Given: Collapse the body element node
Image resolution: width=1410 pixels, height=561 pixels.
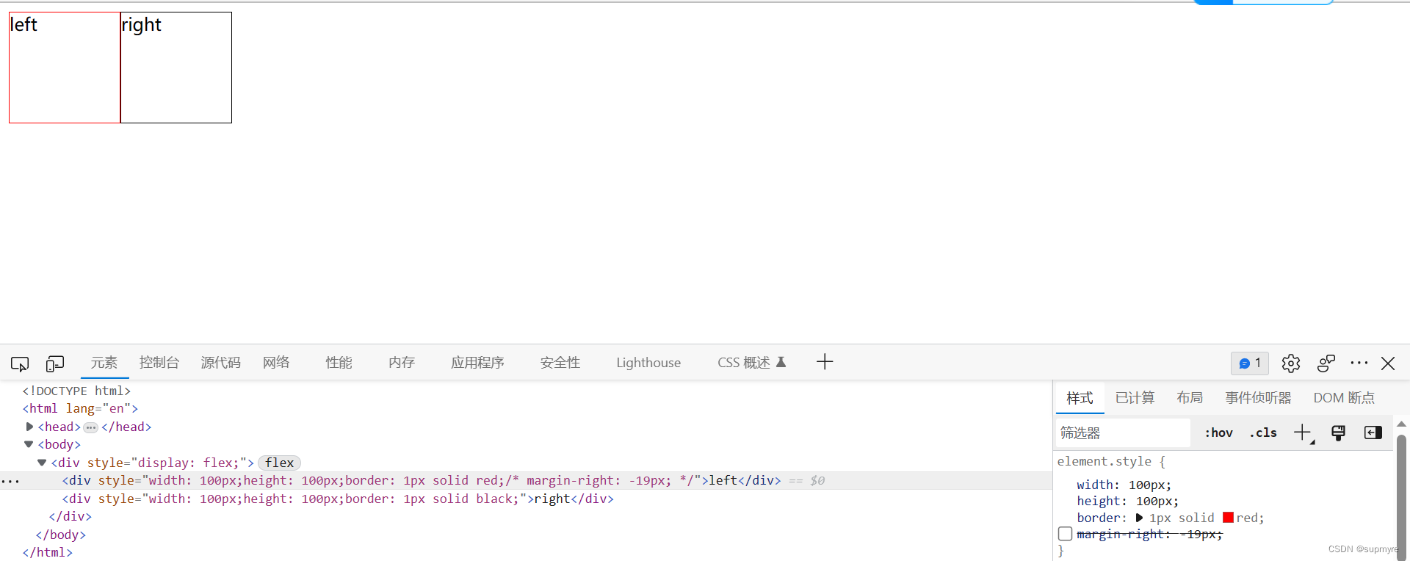Looking at the screenshot, I should point(29,444).
